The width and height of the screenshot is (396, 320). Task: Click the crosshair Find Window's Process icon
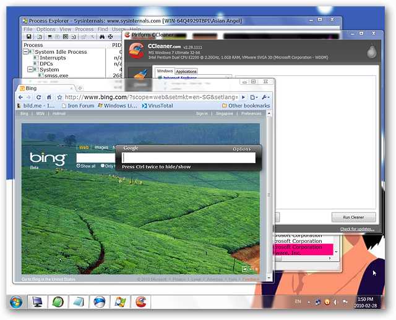tap(110, 37)
